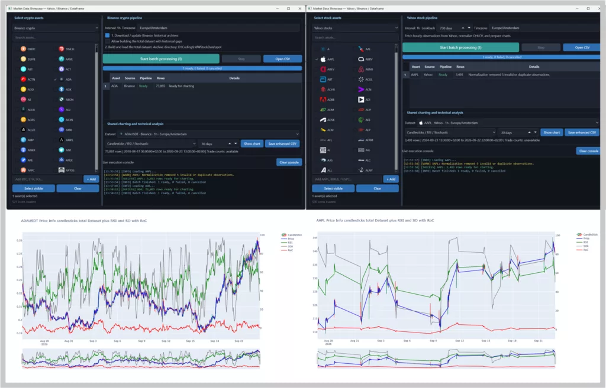Start batch processing in crypto window
606x388 pixels.
point(161,58)
